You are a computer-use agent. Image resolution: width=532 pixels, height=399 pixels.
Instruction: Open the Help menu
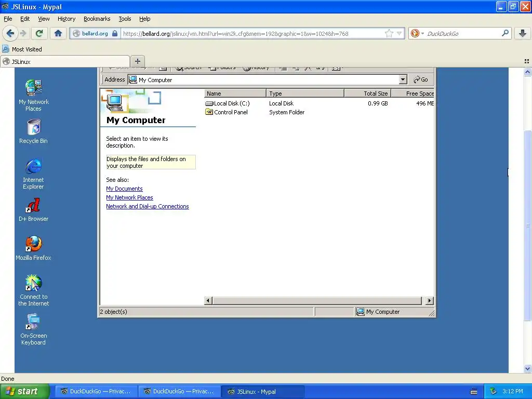click(145, 19)
